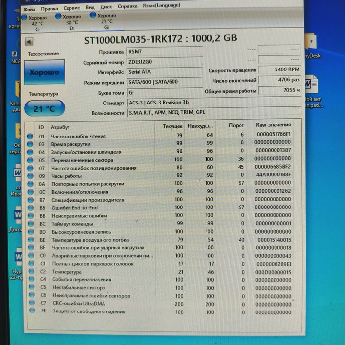Viewport: 345px width, 345px height.
Task: Click the Порог column header
Action: pyautogui.click(x=236, y=125)
